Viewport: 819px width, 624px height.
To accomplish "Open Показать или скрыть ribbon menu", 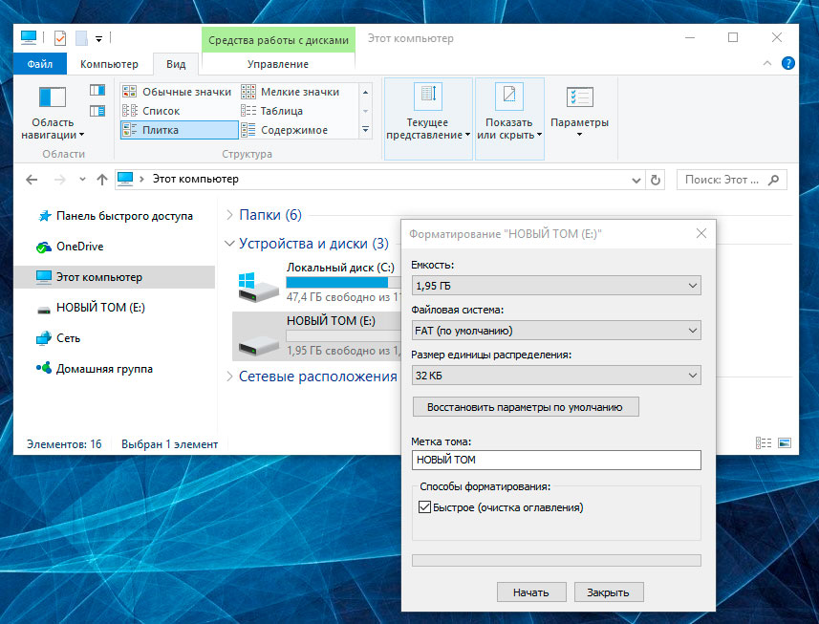I will tap(509, 118).
